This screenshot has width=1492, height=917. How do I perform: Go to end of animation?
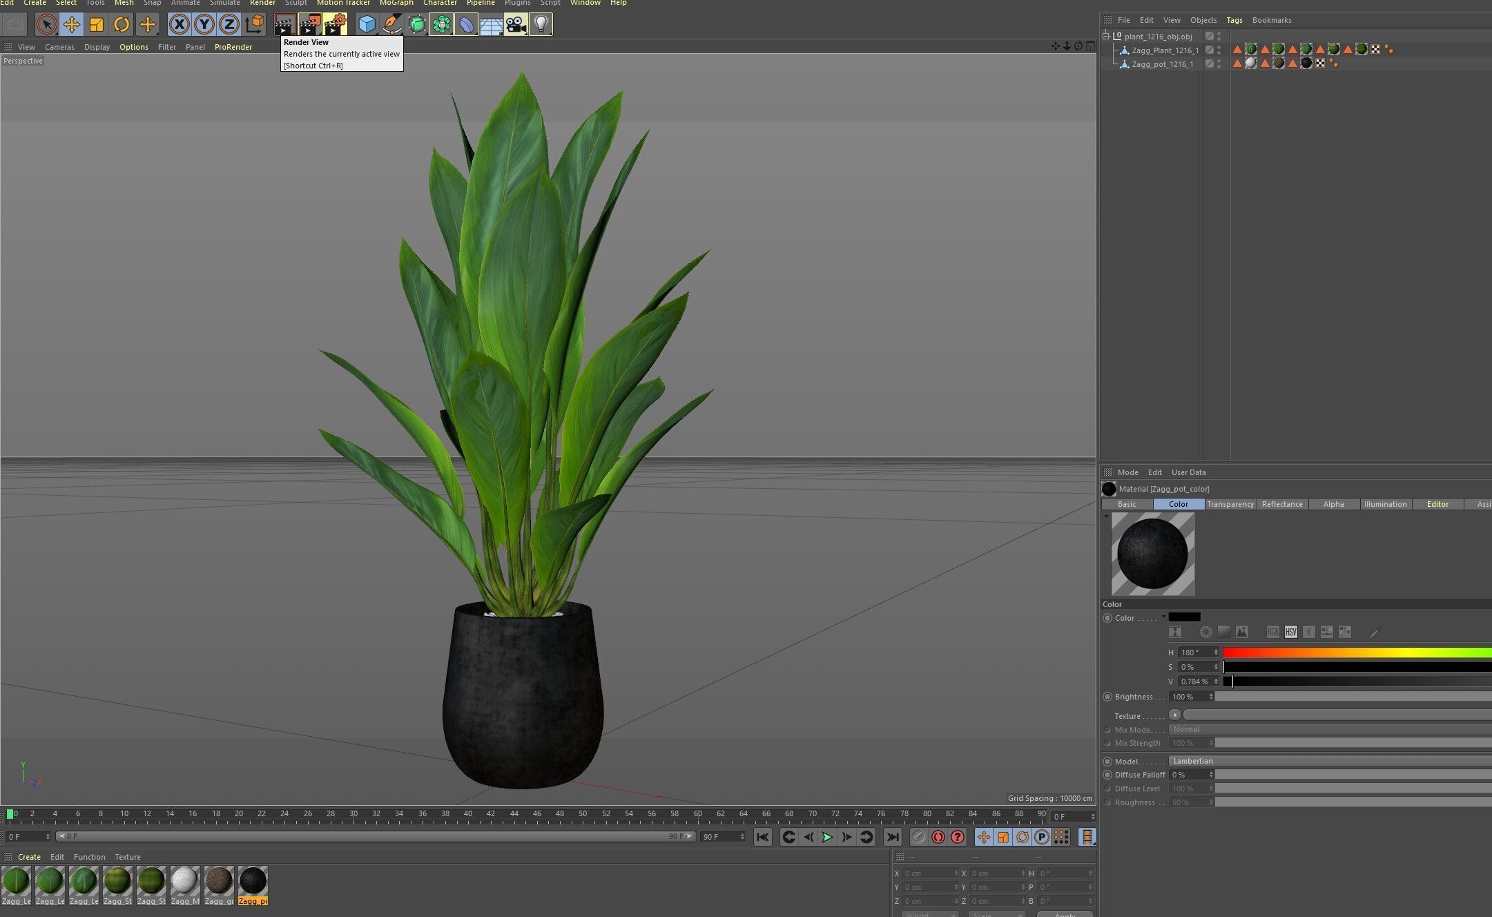[893, 838]
